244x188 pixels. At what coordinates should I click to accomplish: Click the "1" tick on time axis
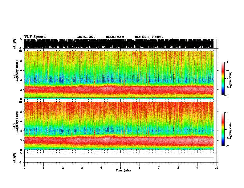pyautogui.click(x=44, y=168)
